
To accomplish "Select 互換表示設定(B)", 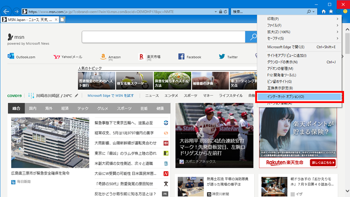I will pos(299,88).
